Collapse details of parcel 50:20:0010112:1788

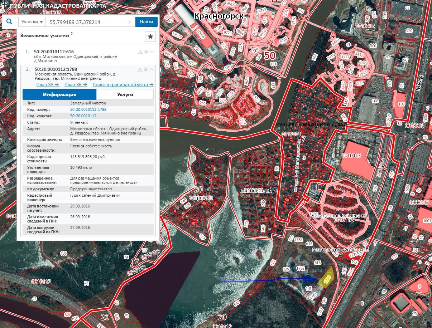click(152, 69)
